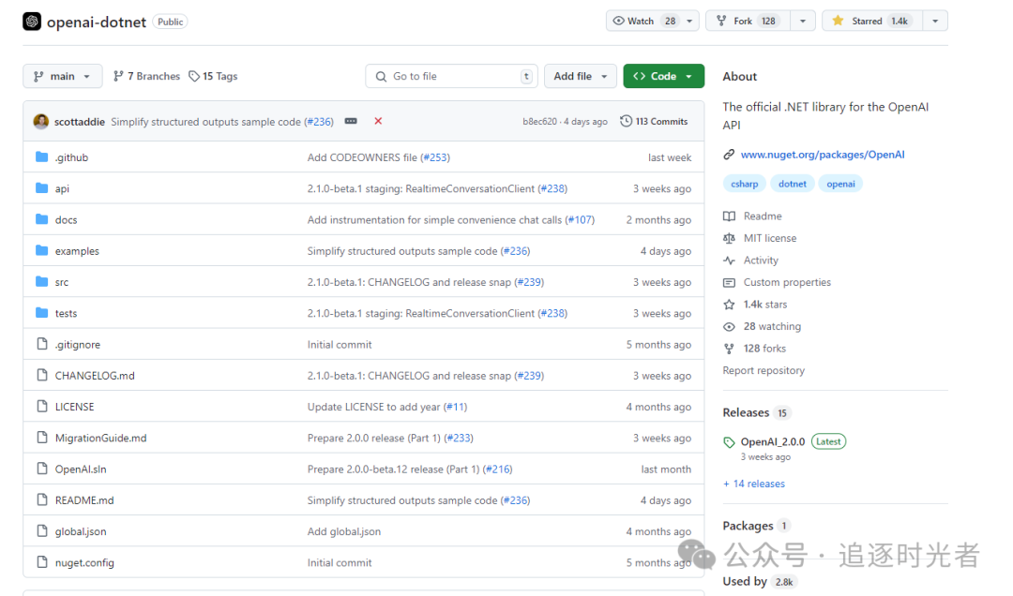
Task: Click Report repository
Action: coord(764,370)
